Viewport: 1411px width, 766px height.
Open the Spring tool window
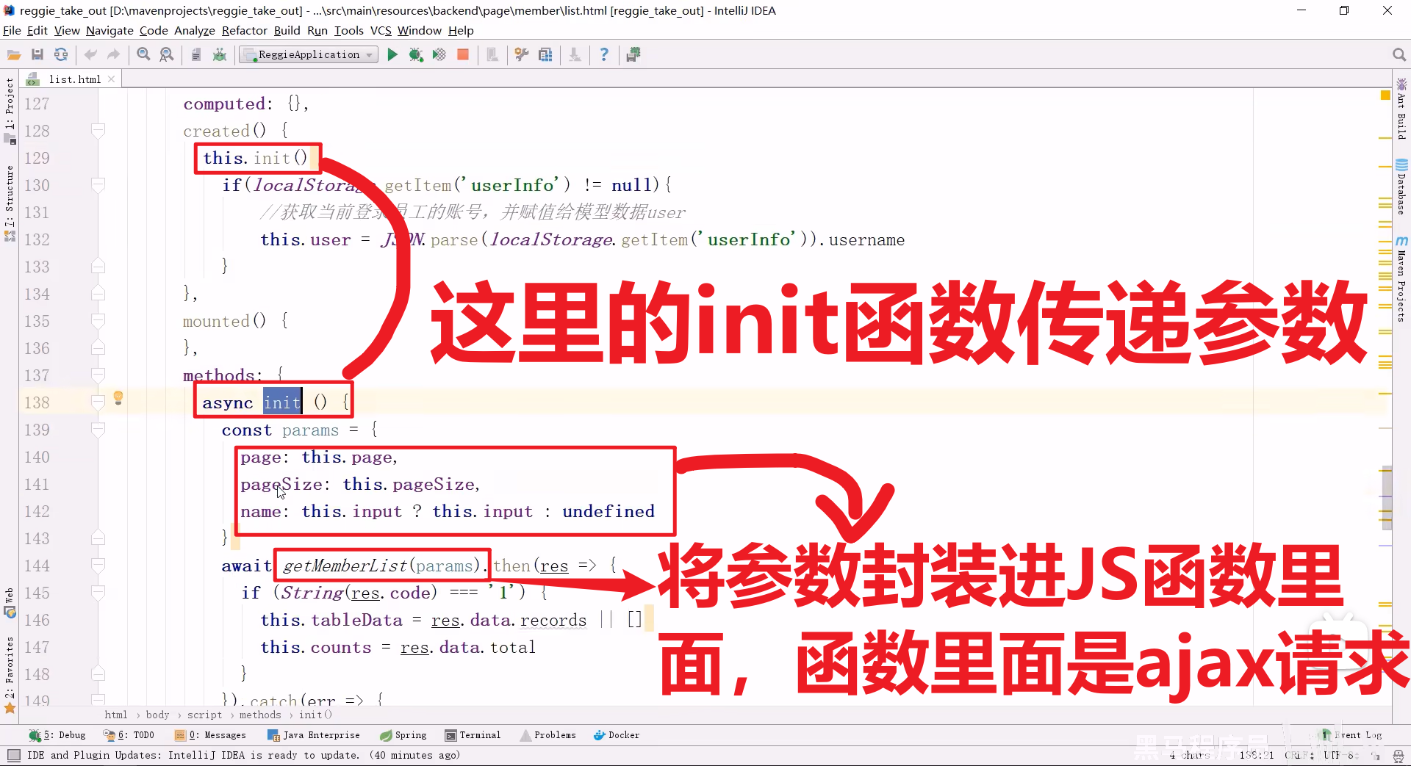click(403, 735)
